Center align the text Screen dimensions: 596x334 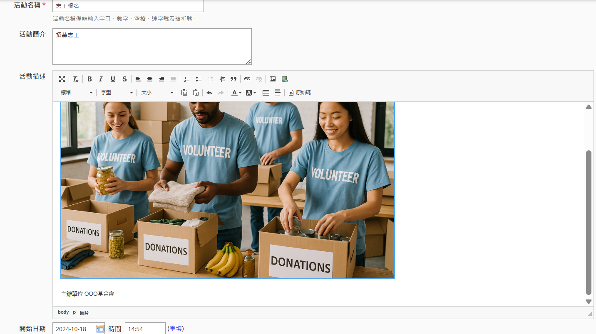point(150,79)
